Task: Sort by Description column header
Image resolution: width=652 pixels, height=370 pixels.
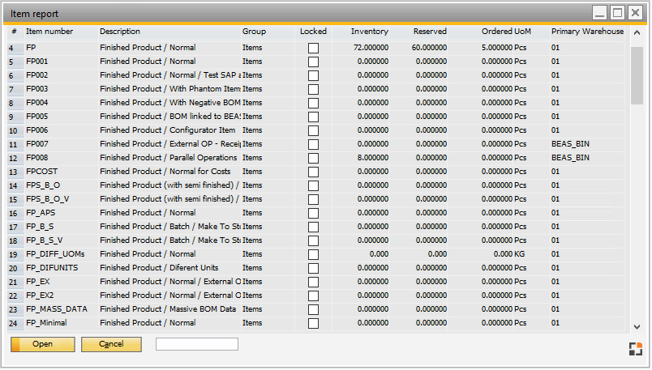Action: point(120,32)
